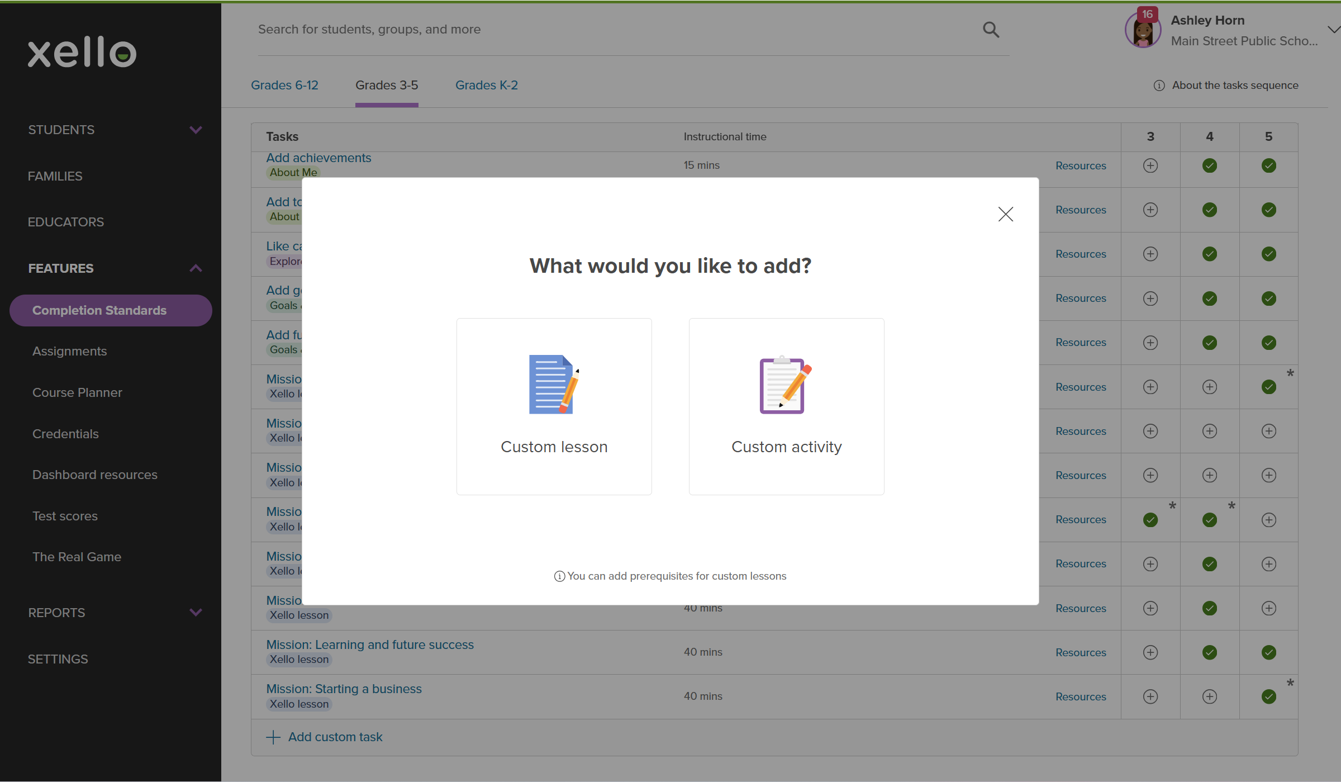
Task: Choose the Custom activity clipboard icon
Action: pyautogui.click(x=785, y=385)
